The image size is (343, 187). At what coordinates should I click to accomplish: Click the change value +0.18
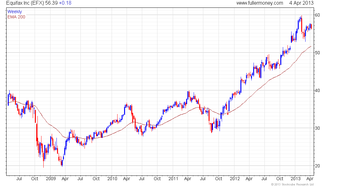[65, 3]
